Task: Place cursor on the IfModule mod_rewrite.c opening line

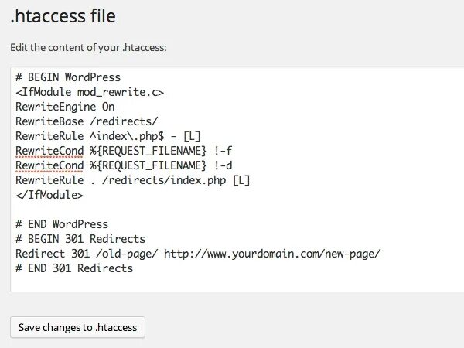Action: point(89,92)
